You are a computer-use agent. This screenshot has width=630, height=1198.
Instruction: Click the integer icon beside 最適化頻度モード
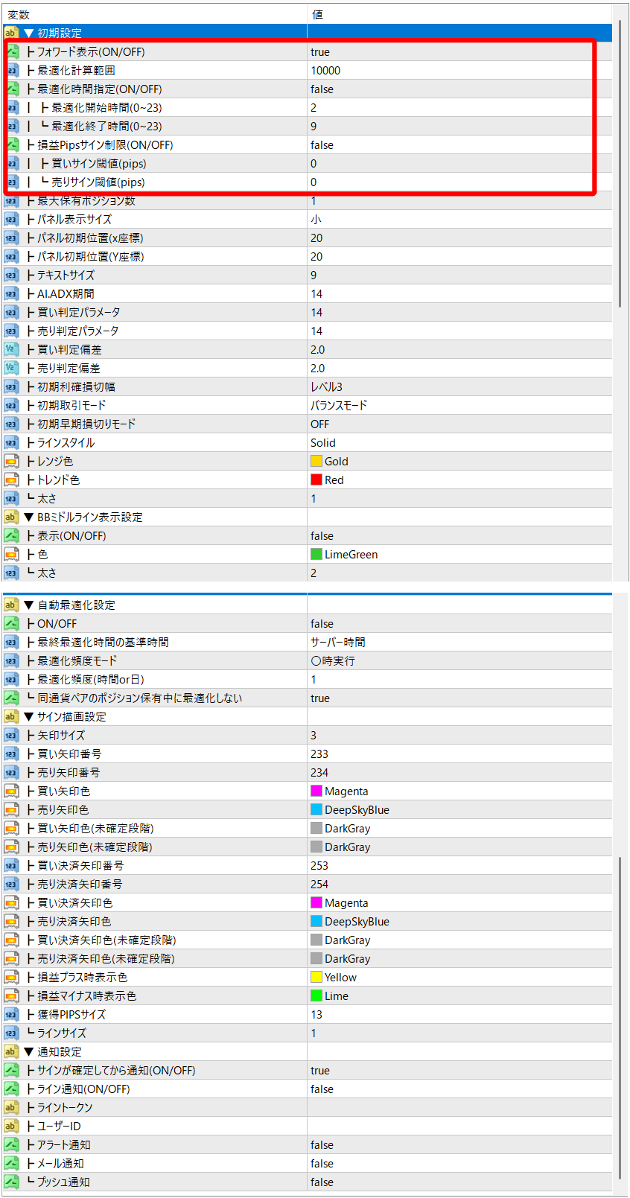[x=11, y=660]
